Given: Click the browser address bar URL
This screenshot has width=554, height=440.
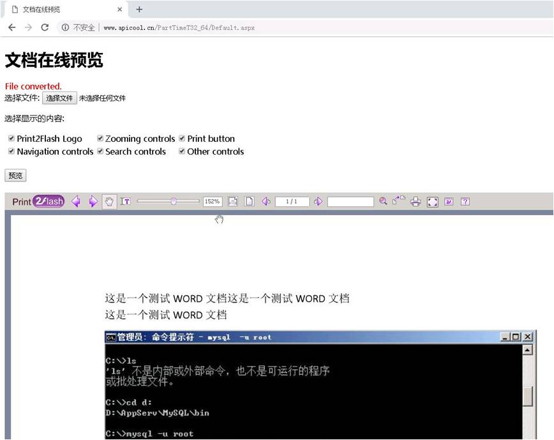Looking at the screenshot, I should (179, 27).
